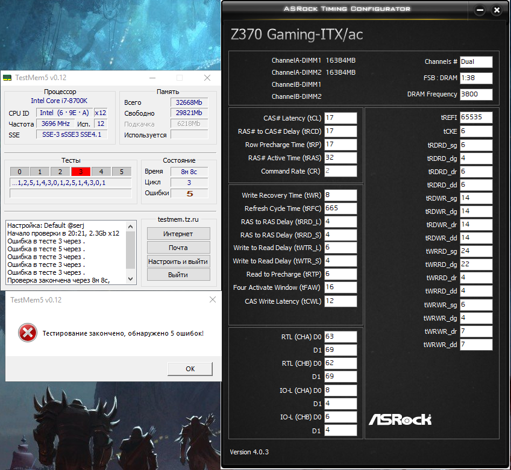Click the test sequence list field
511x470 pixels.
coord(71,183)
